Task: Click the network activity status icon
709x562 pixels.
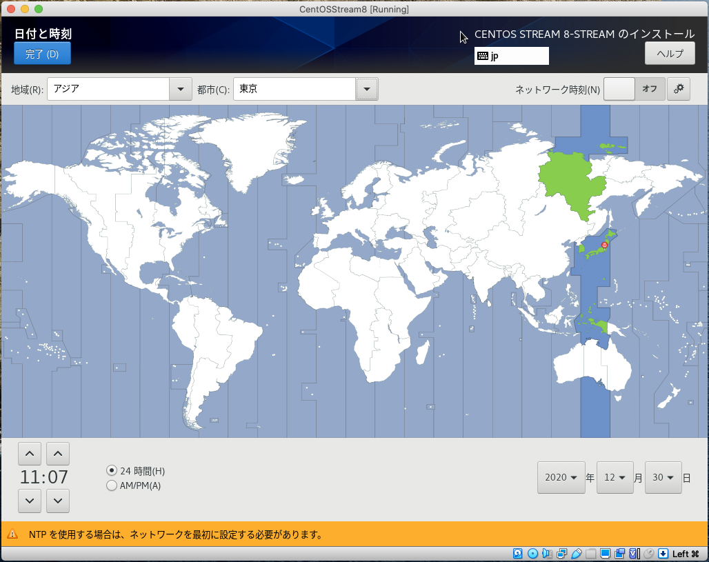Action: [561, 554]
